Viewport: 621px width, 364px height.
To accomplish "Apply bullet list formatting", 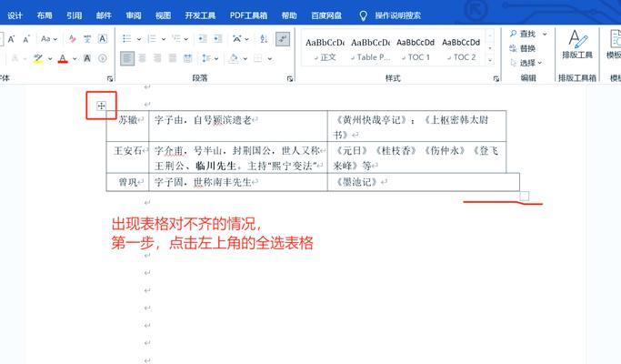I will (126, 39).
